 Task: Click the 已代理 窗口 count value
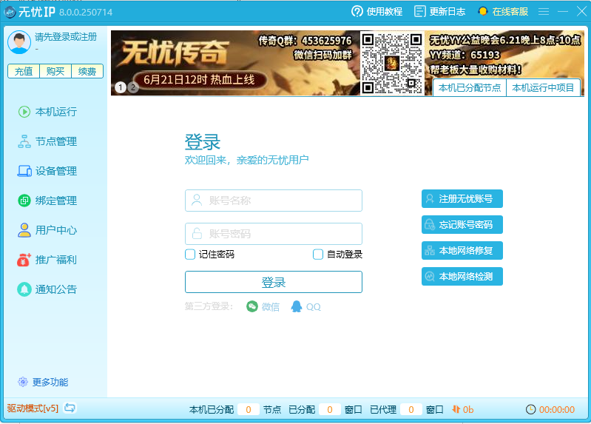[411, 410]
